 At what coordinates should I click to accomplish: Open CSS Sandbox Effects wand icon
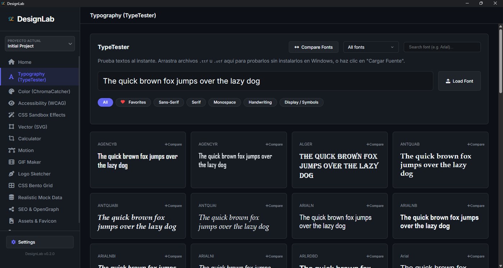coord(12,115)
